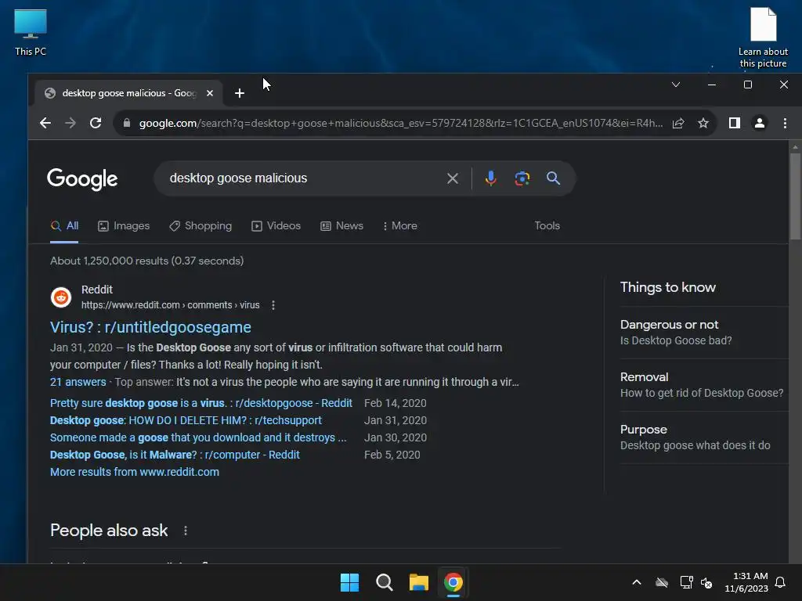802x601 pixels.
Task: Open Virus? : r/untitledgoosegame result
Action: pos(150,327)
